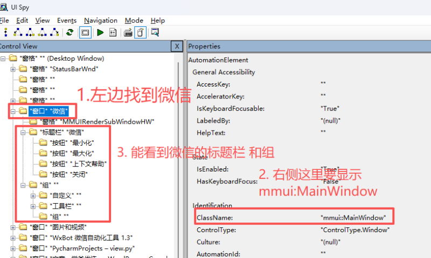This screenshot has width=431, height=258.
Task: Toggle mouse hover mode icon
Action: pyautogui.click(x=140, y=33)
